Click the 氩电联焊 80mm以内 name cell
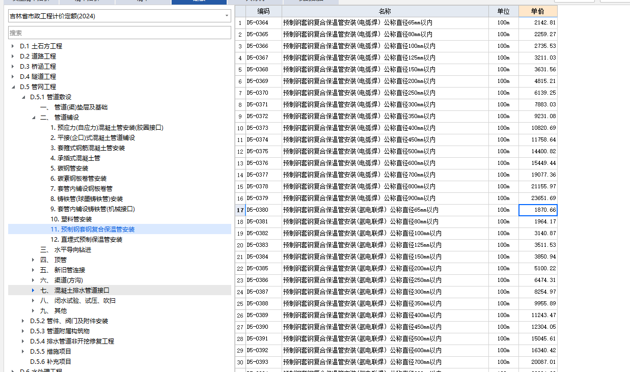 click(385, 222)
